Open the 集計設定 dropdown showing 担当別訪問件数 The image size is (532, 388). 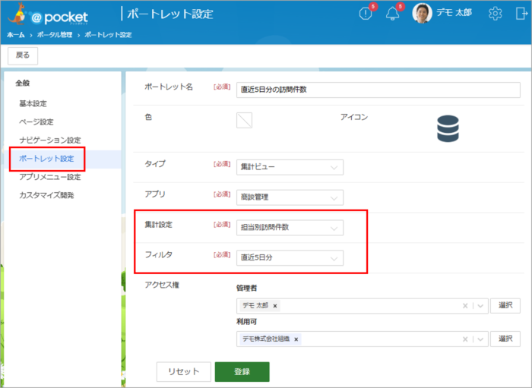[290, 228]
